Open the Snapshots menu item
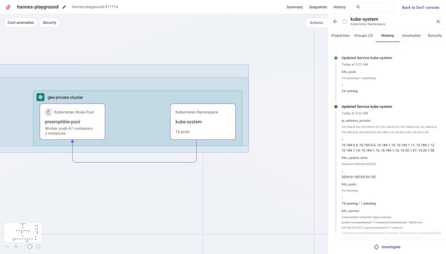The image size is (446, 254). [x=318, y=7]
